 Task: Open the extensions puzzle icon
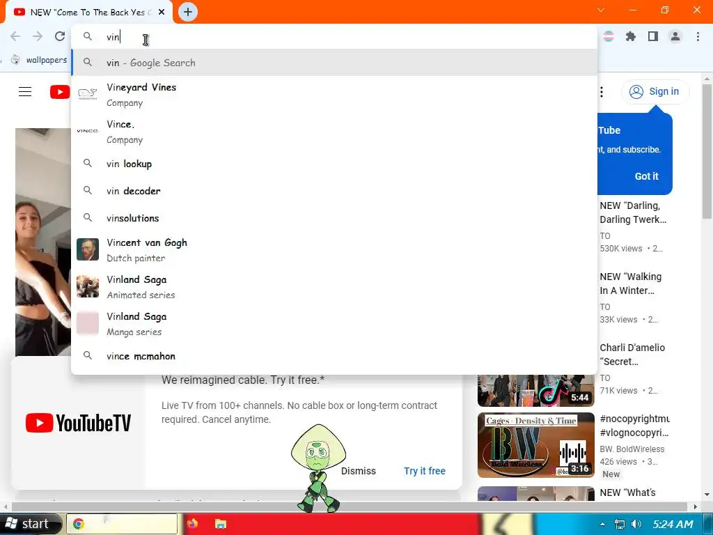click(x=631, y=36)
